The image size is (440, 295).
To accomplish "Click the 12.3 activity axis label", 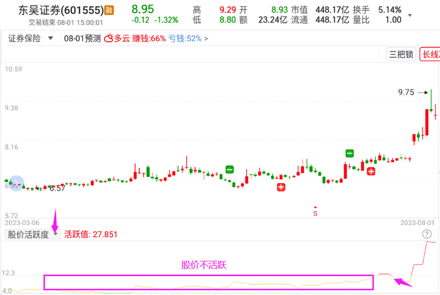I will tap(8, 273).
